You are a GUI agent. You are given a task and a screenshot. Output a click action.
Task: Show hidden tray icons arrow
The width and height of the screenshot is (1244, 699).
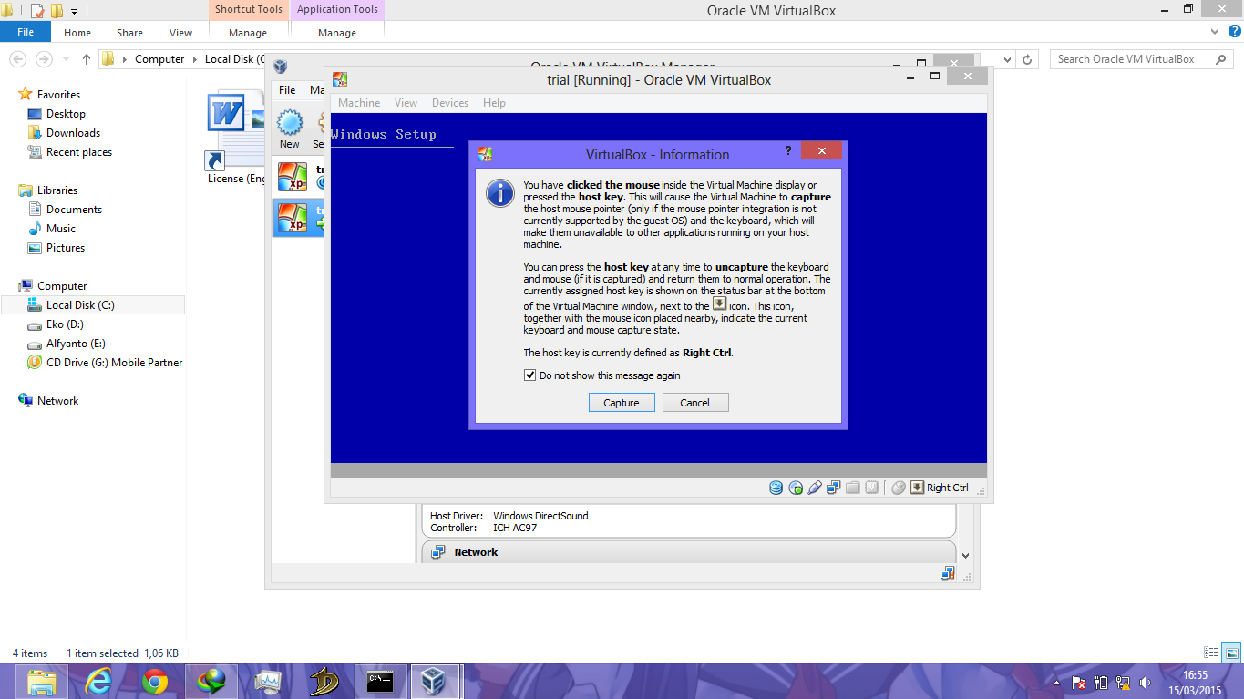tap(1056, 683)
